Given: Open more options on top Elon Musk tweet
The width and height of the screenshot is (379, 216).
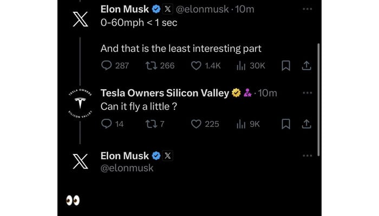Looking at the screenshot, I should tap(307, 9).
